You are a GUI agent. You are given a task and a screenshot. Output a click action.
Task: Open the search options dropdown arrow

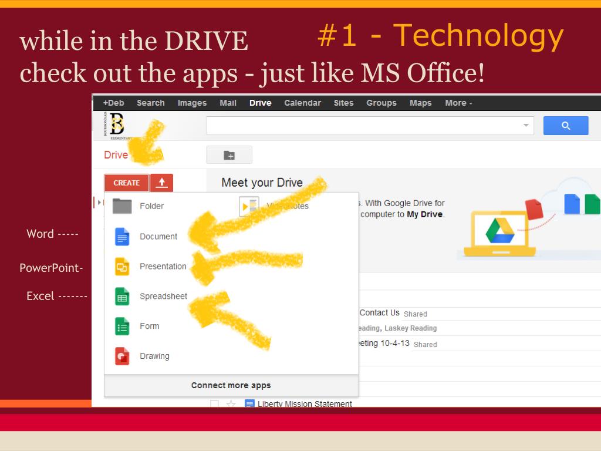tap(526, 126)
